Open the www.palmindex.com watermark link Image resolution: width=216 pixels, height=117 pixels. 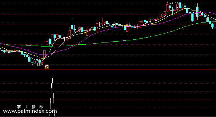click(x=30, y=111)
